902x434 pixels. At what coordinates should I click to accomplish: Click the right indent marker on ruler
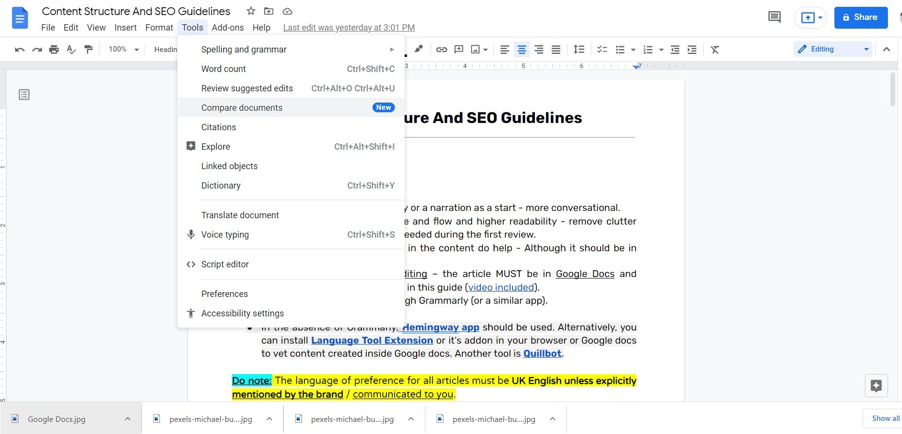click(x=637, y=67)
